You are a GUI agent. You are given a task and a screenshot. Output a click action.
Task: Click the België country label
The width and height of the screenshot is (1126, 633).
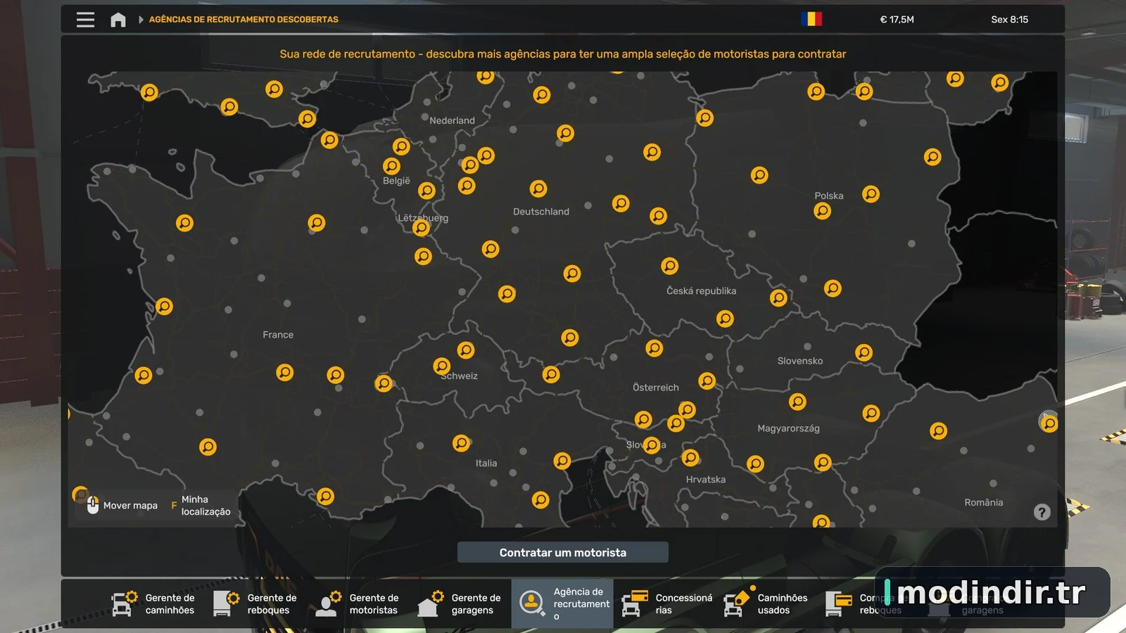pos(396,181)
